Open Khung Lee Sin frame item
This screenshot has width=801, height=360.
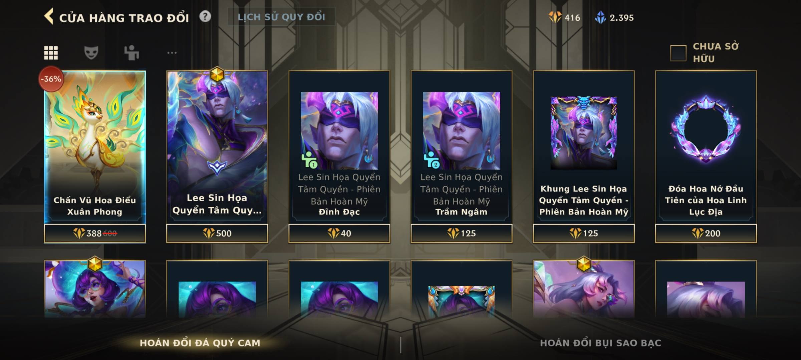tap(583, 147)
